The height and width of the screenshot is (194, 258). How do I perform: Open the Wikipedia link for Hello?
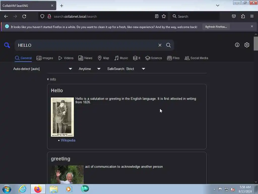(x=68, y=140)
